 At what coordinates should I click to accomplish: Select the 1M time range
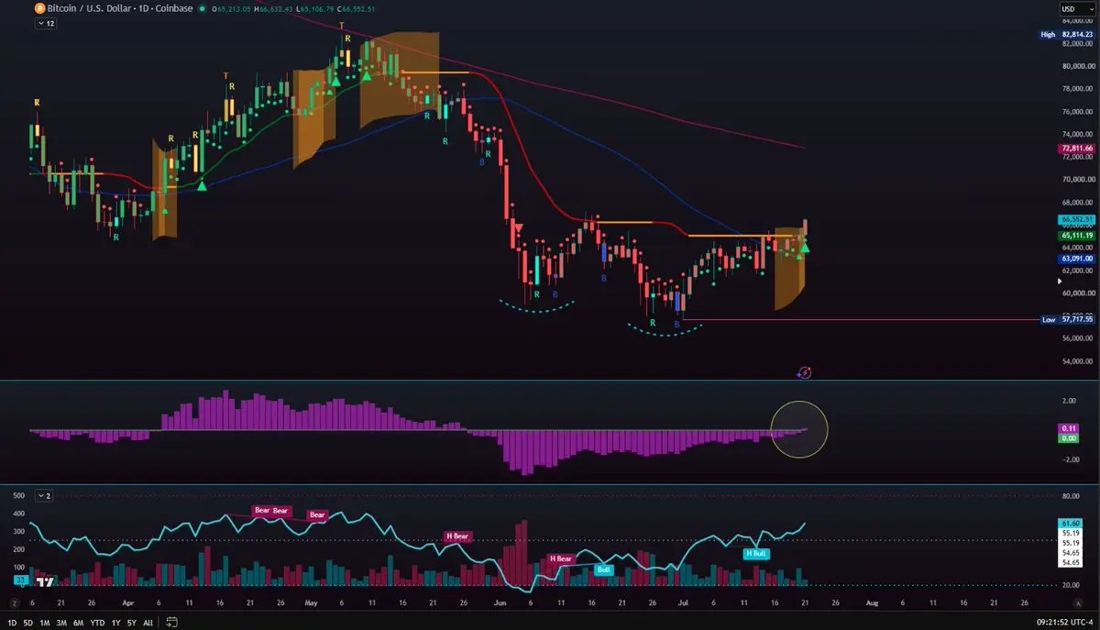[44, 622]
